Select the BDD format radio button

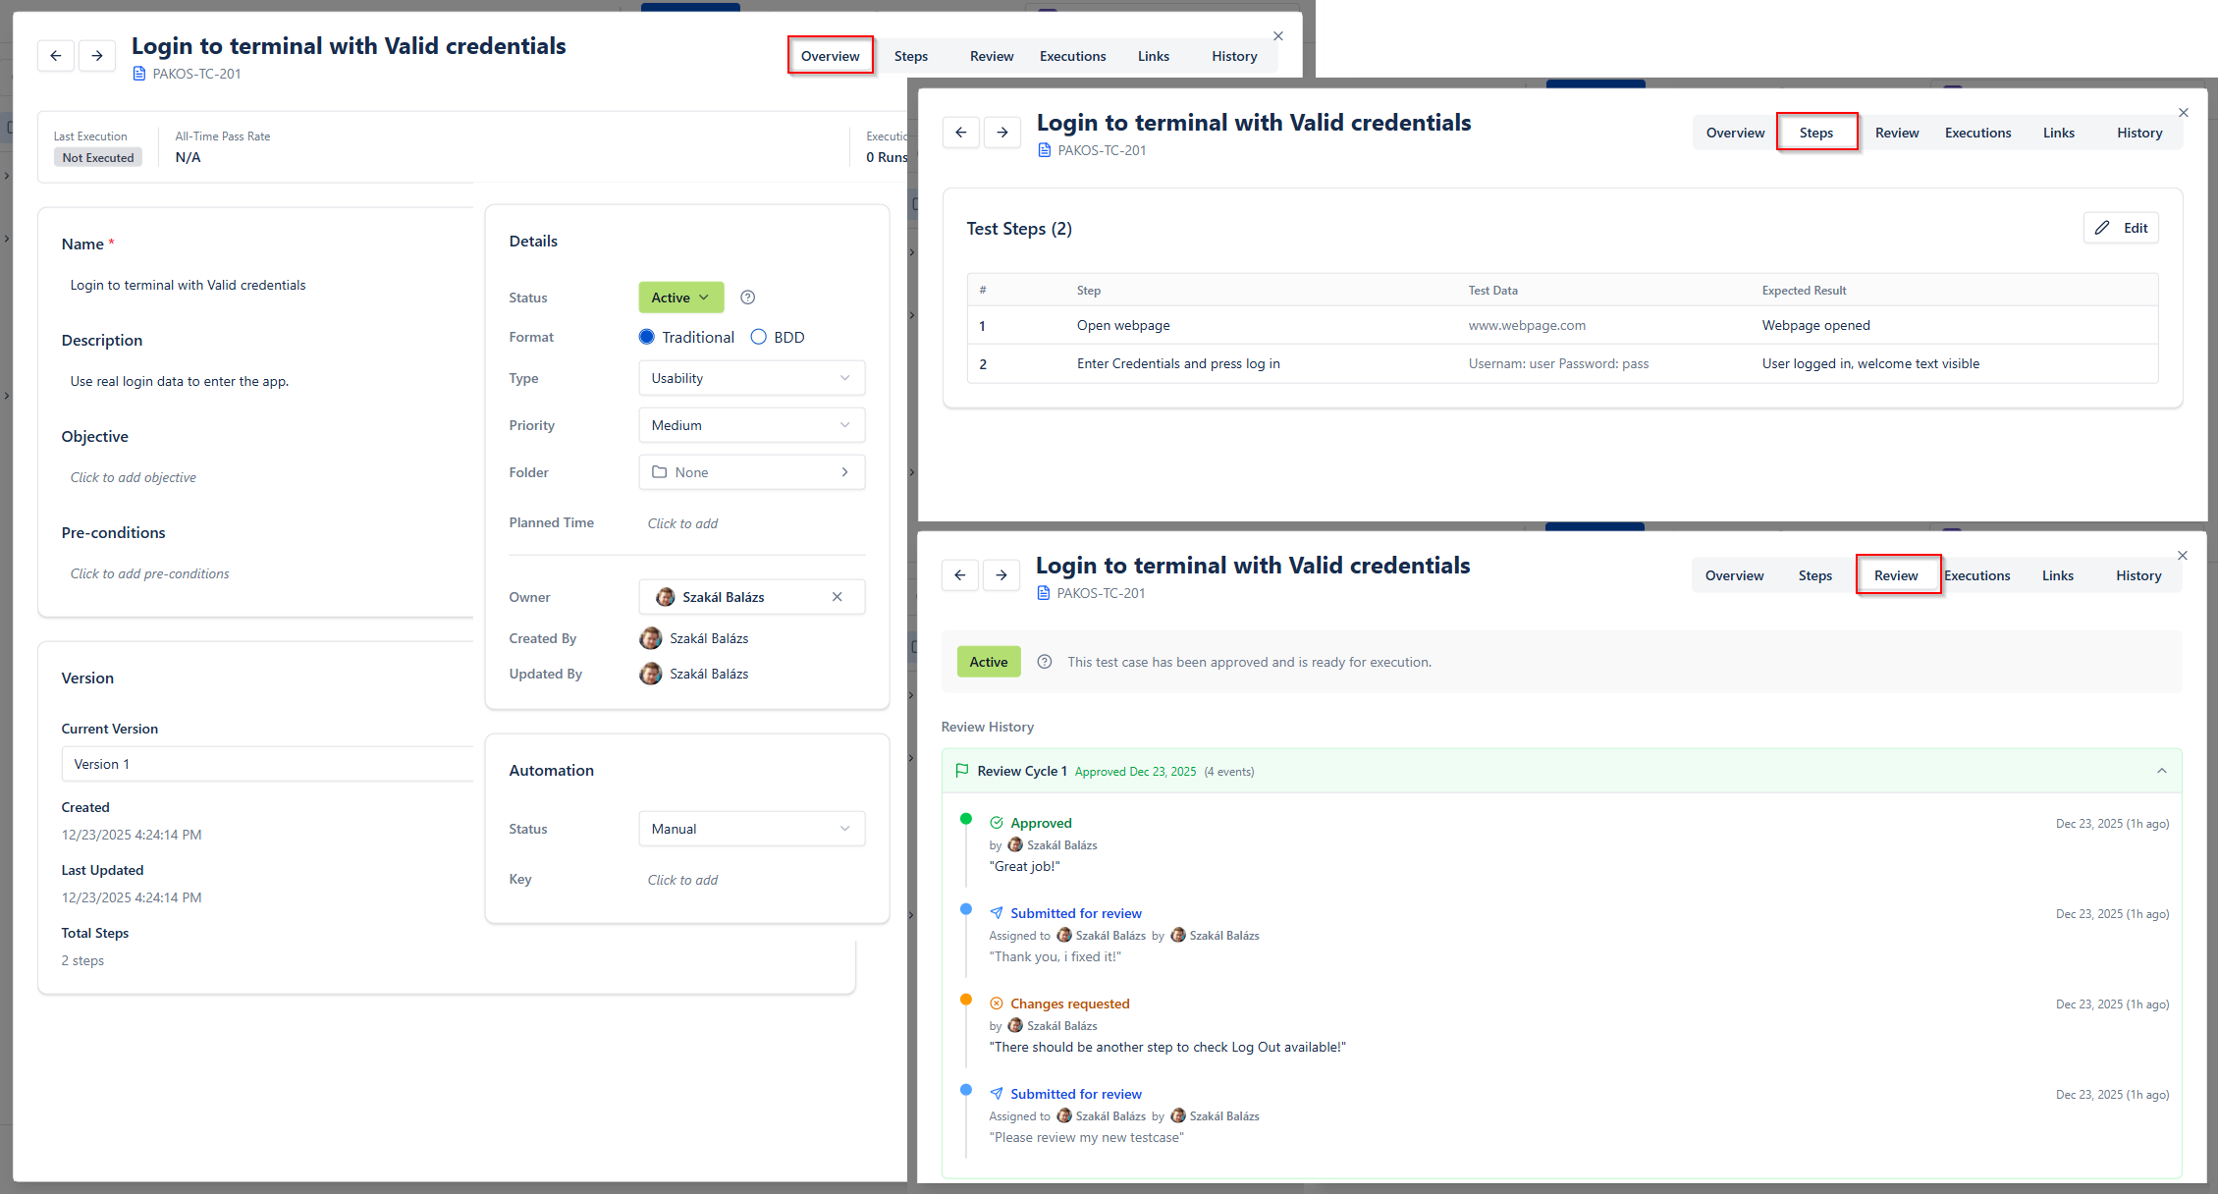pyautogui.click(x=758, y=337)
